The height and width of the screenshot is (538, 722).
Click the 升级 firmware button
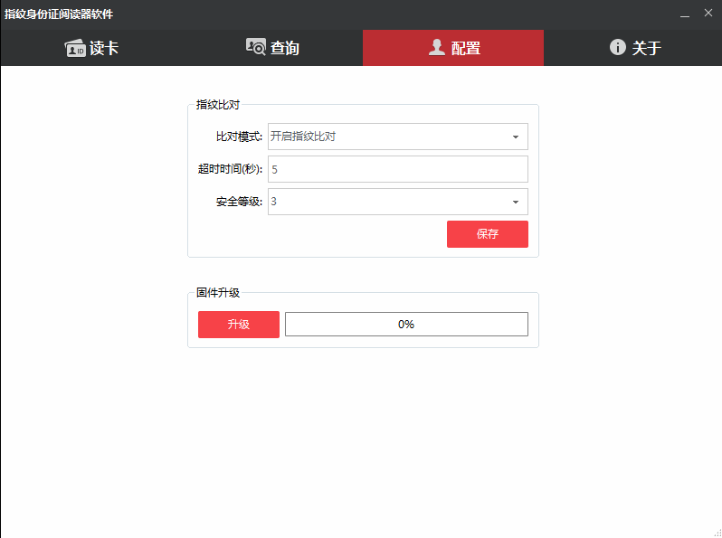(239, 325)
